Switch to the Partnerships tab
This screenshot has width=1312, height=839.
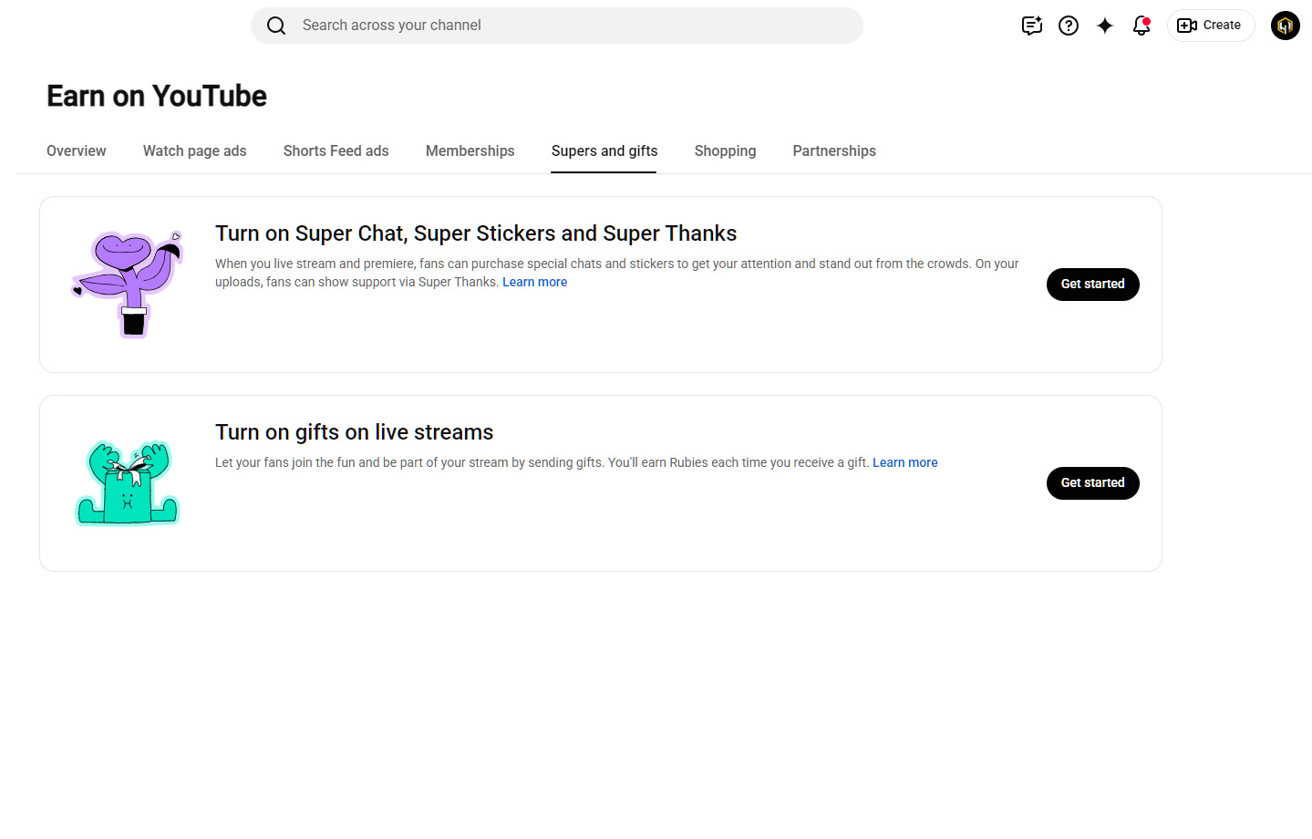pos(834,151)
